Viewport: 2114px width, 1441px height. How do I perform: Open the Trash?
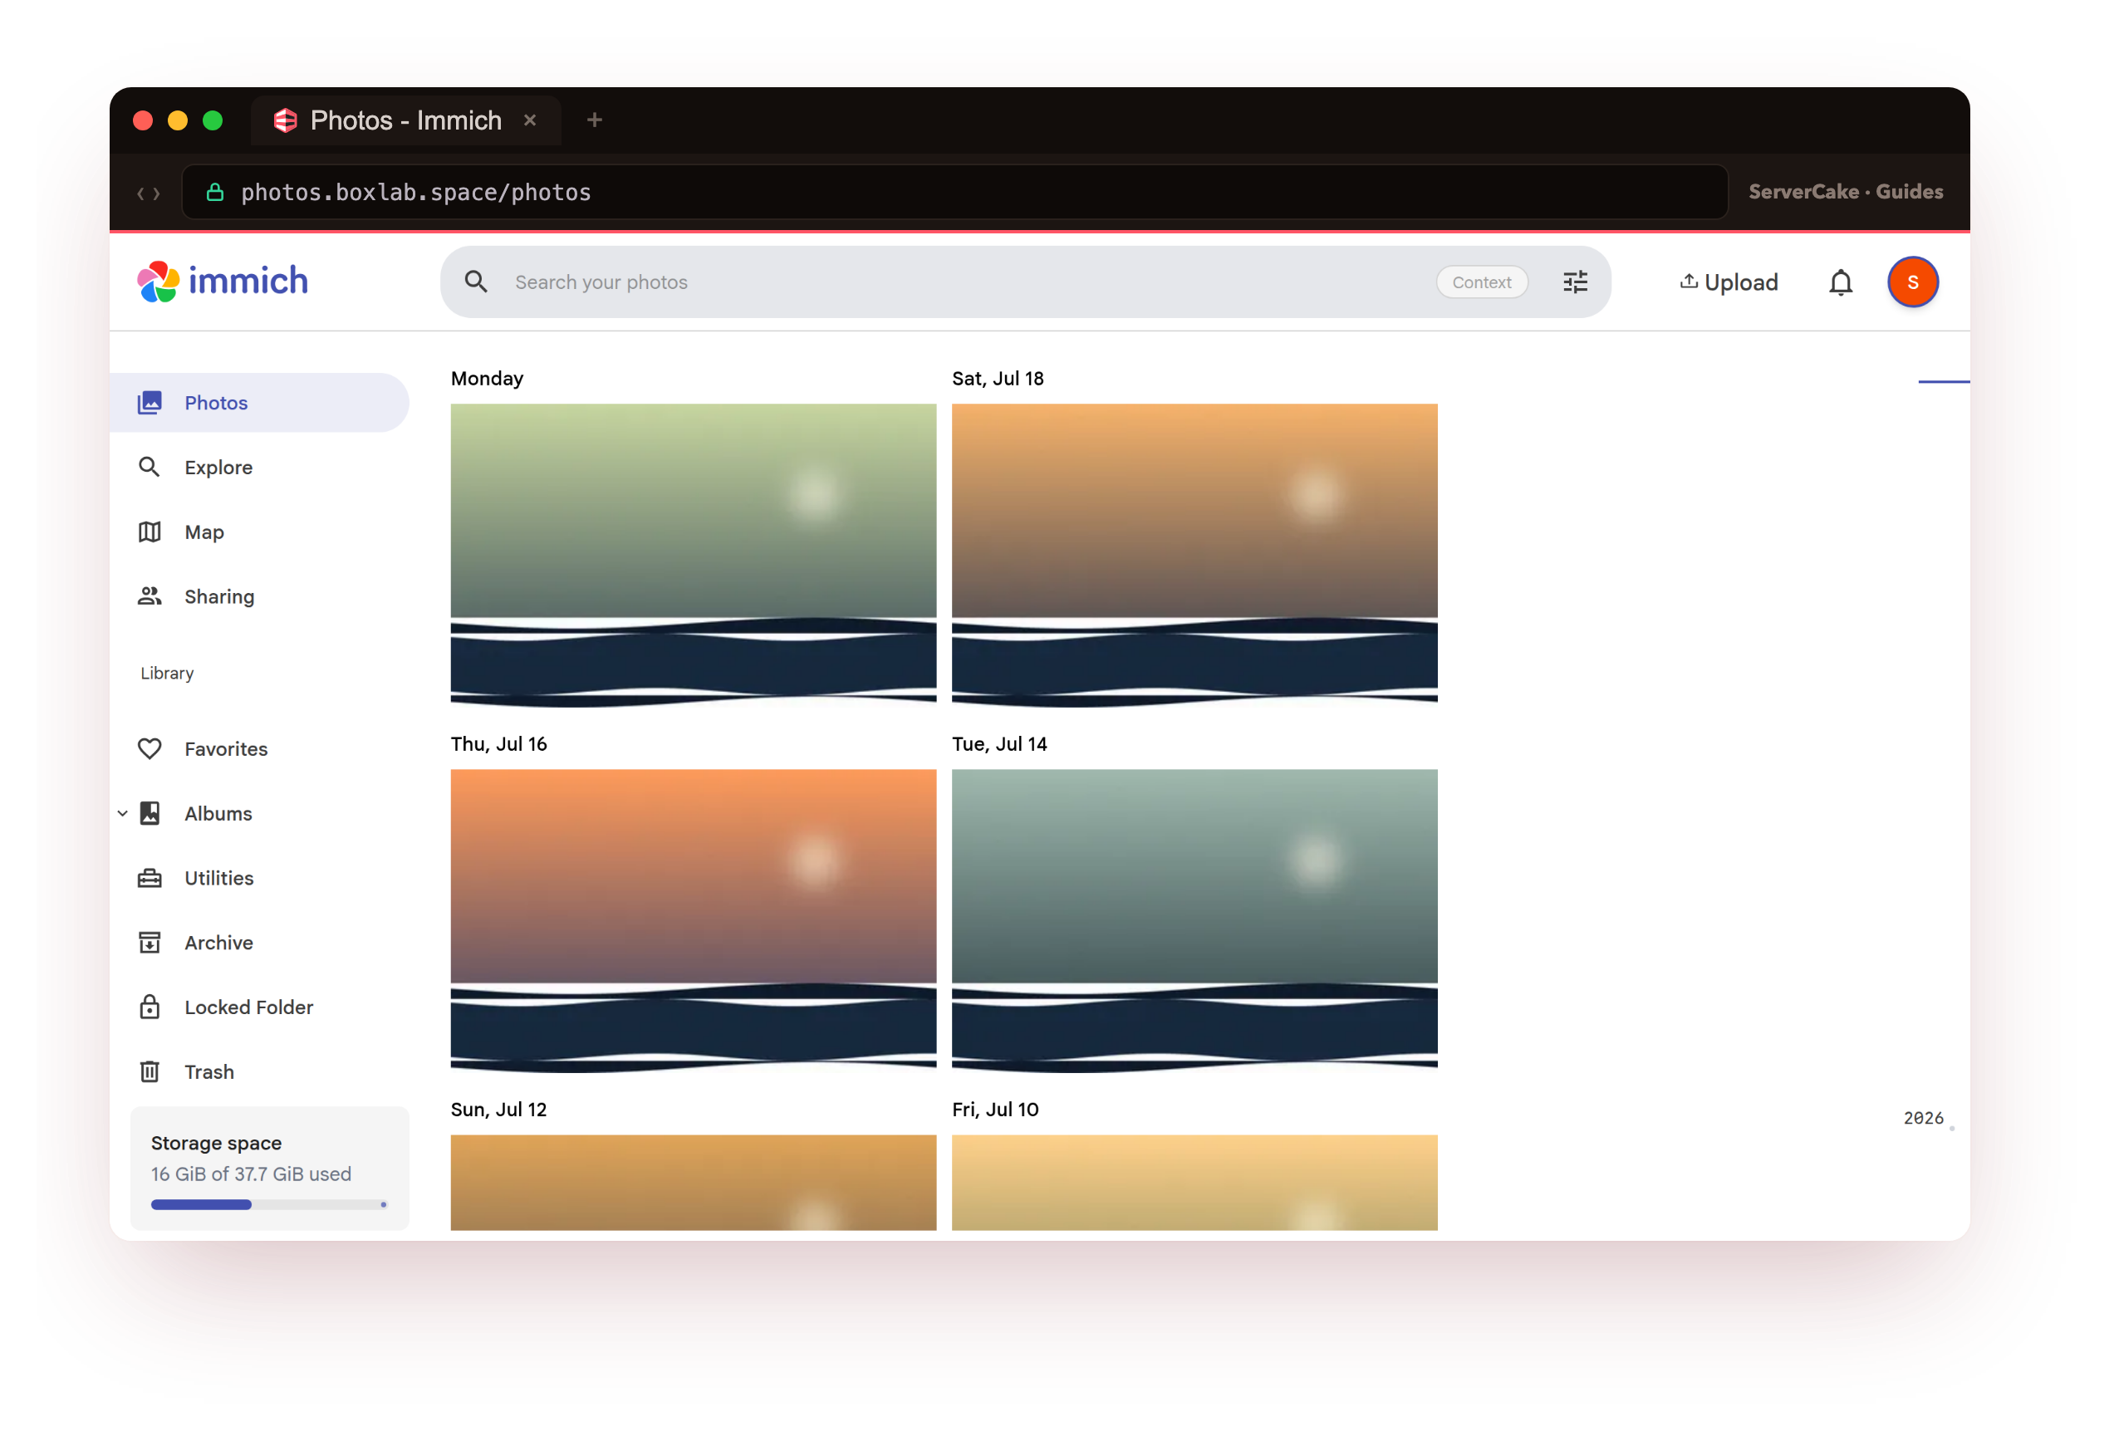(x=259, y=1071)
